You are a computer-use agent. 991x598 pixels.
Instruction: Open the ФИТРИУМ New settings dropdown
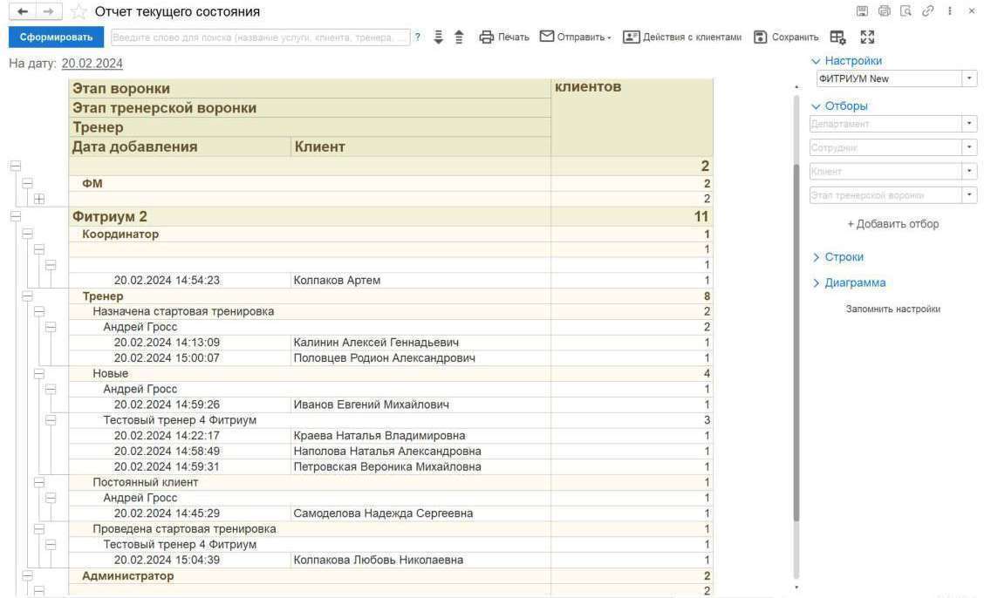pos(969,78)
